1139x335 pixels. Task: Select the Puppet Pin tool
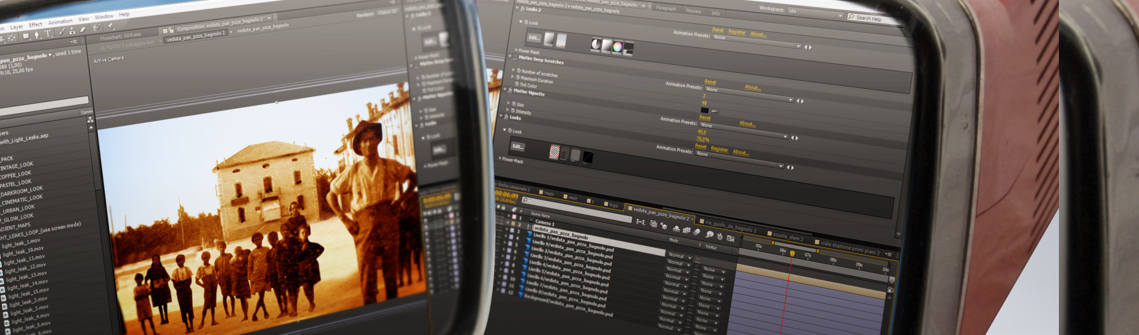tap(110, 26)
